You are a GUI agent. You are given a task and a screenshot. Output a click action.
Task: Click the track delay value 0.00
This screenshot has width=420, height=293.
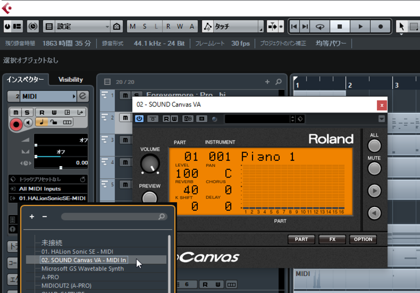[x=82, y=163]
